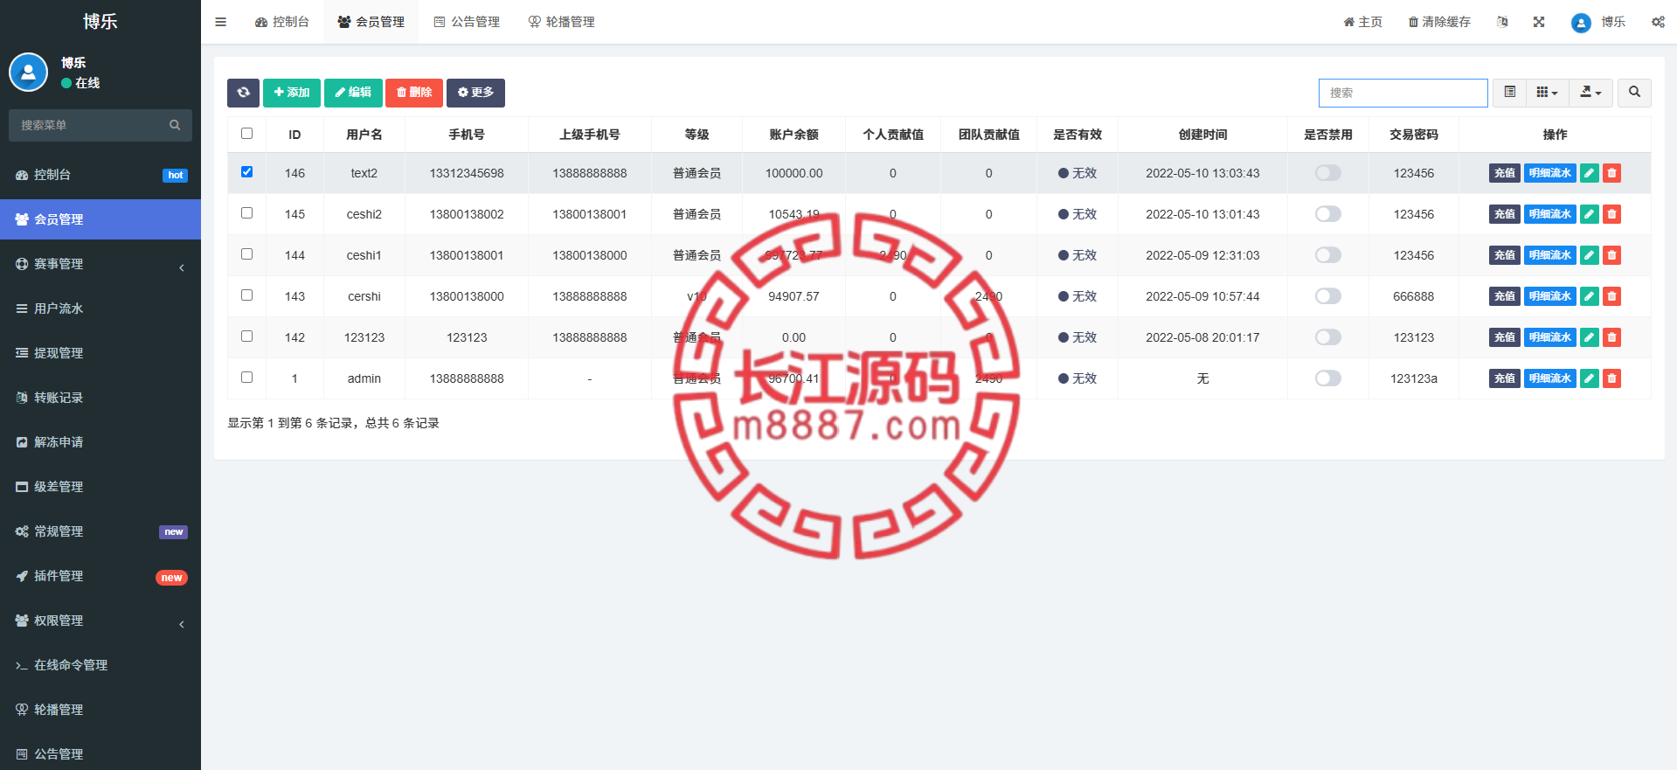Edit row 142 with green pencil icon
This screenshot has width=1677, height=770.
tap(1590, 337)
